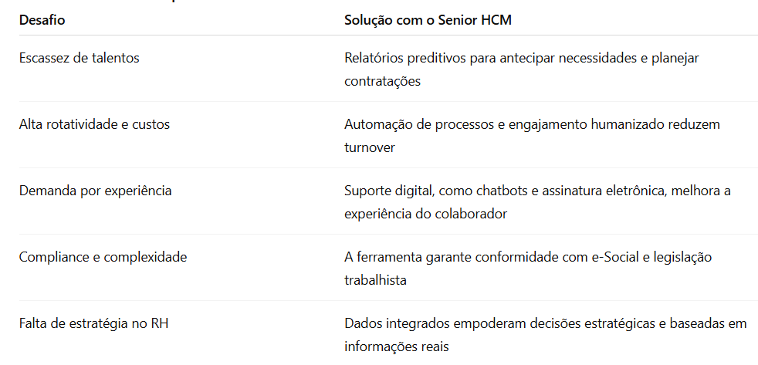The height and width of the screenshot is (365, 758).
Task: Select the 'Demanda por experiência' cell
Action: click(95, 191)
